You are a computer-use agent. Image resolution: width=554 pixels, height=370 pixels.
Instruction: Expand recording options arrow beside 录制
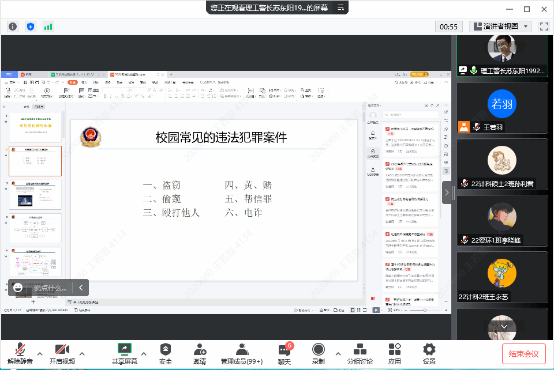338,354
